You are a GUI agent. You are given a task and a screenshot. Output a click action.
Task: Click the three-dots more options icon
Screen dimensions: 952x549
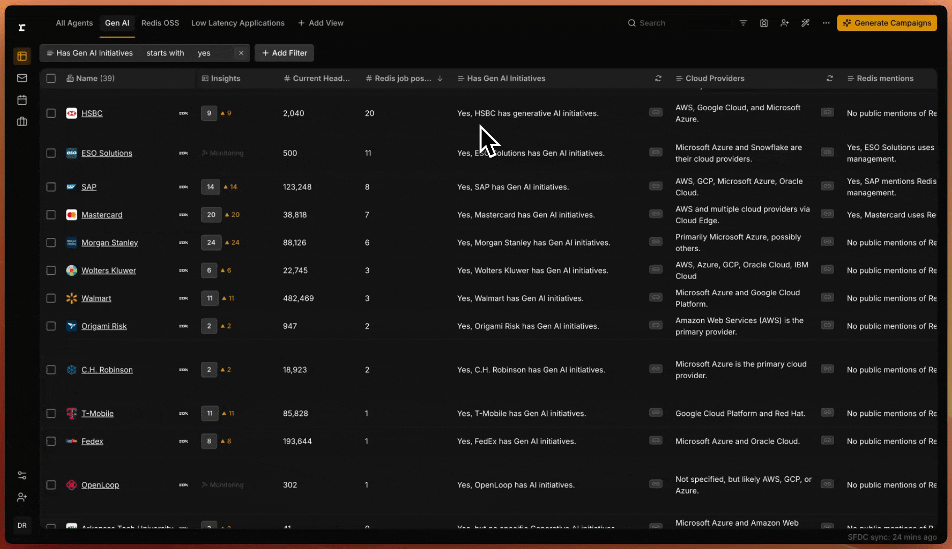pos(826,23)
